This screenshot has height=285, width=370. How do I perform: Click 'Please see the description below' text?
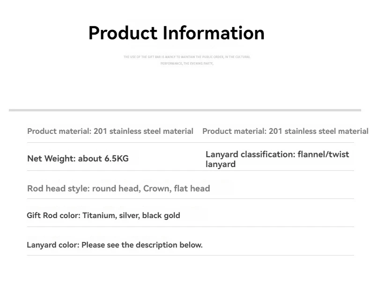tap(142, 245)
